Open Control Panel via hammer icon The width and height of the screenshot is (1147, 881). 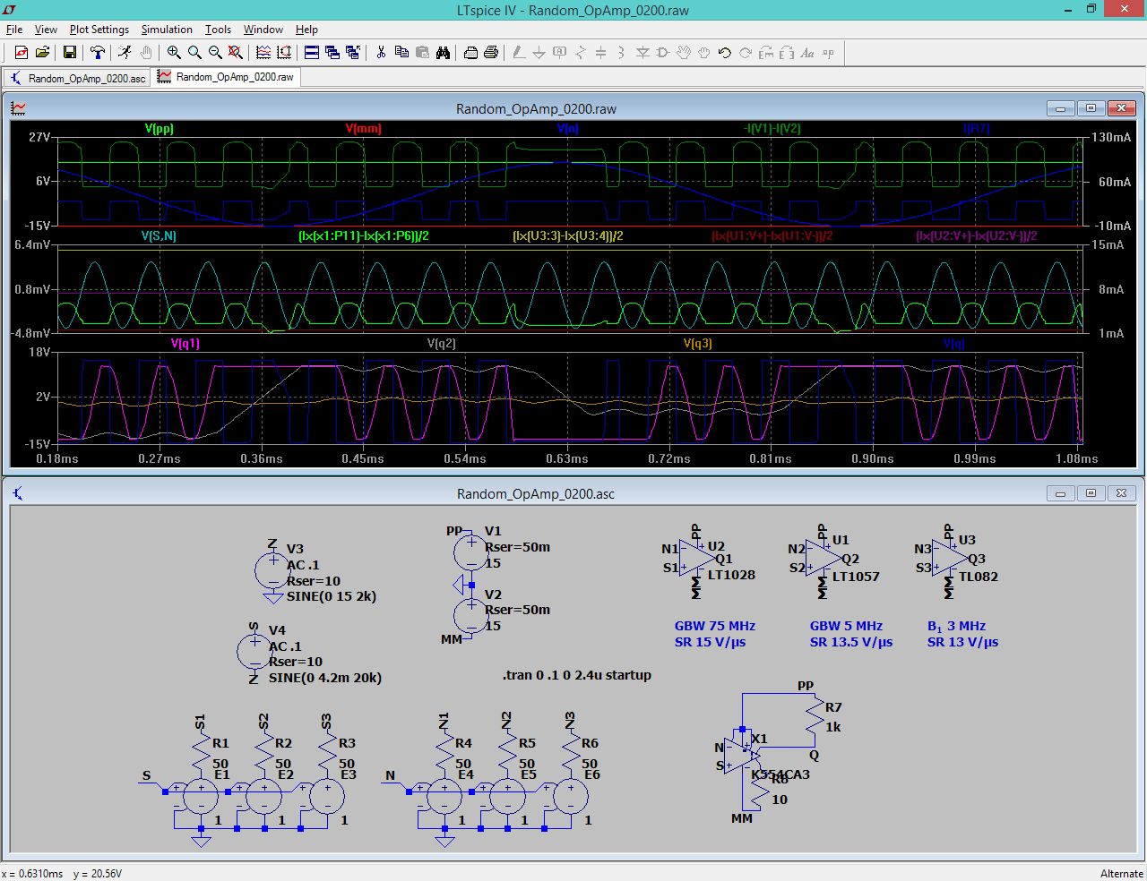[x=98, y=53]
